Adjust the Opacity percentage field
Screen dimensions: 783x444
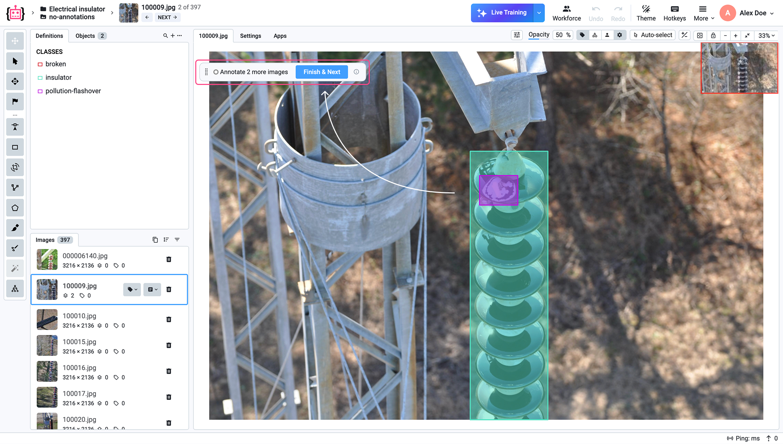[563, 35]
